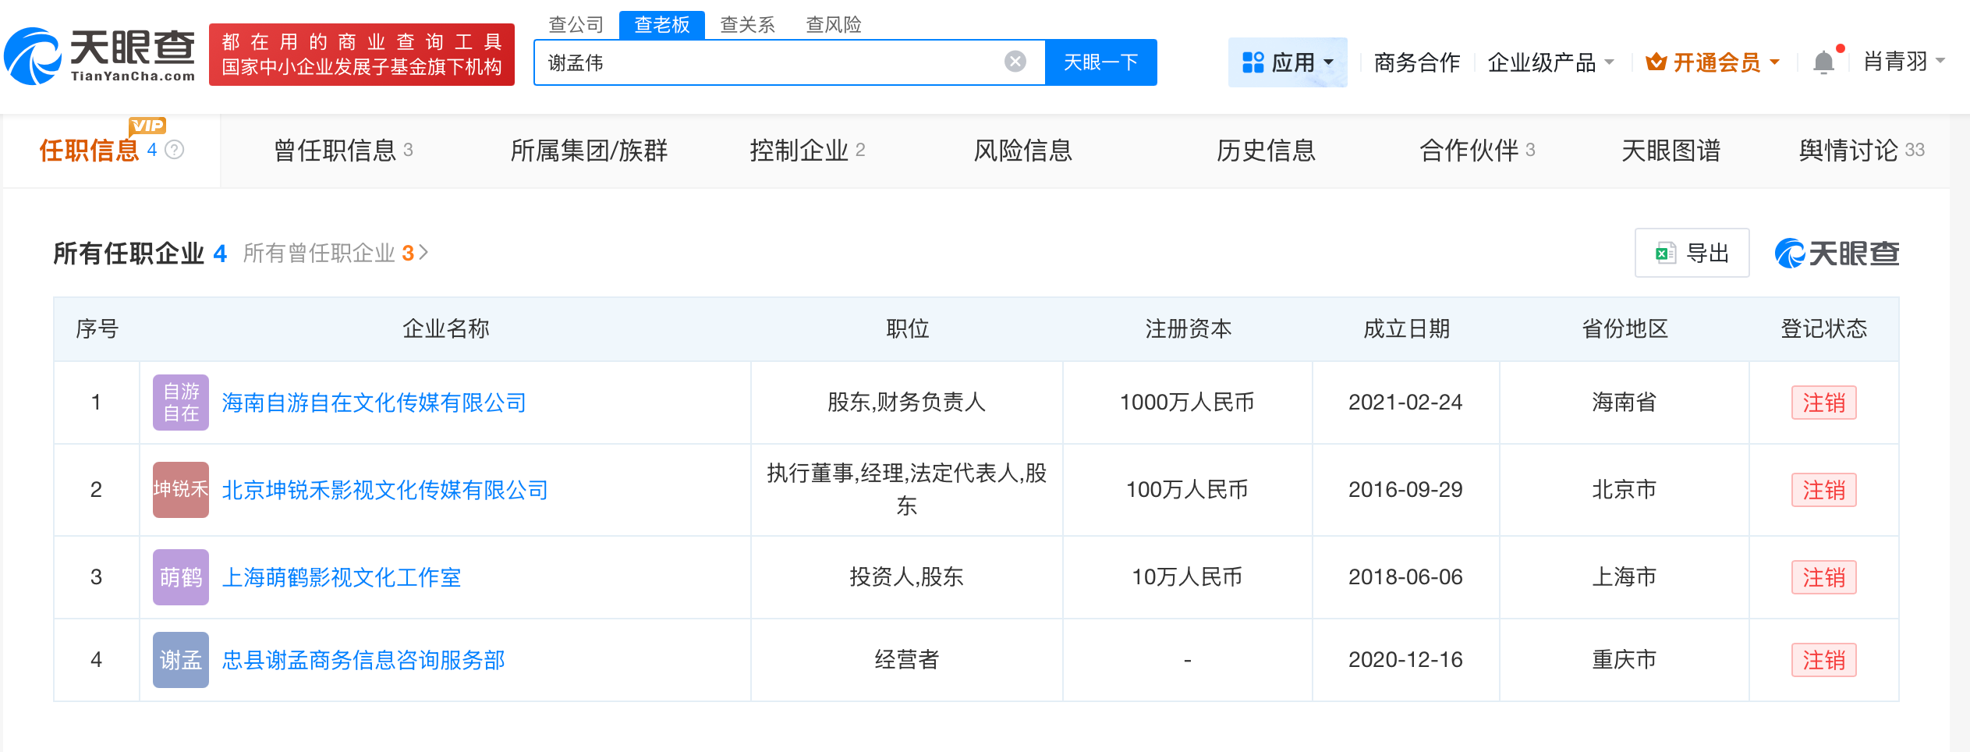Screen dimensions: 1970x752
Task: Open notifications via the bell icon
Action: 1823,62
